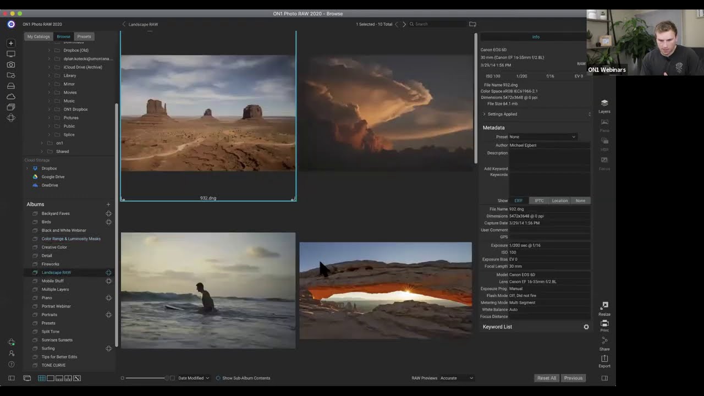This screenshot has width=704, height=396.
Task: Open the Landscape RAW album
Action: (56, 273)
